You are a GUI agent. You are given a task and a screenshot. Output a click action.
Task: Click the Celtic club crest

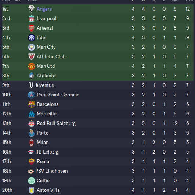click(x=32, y=181)
